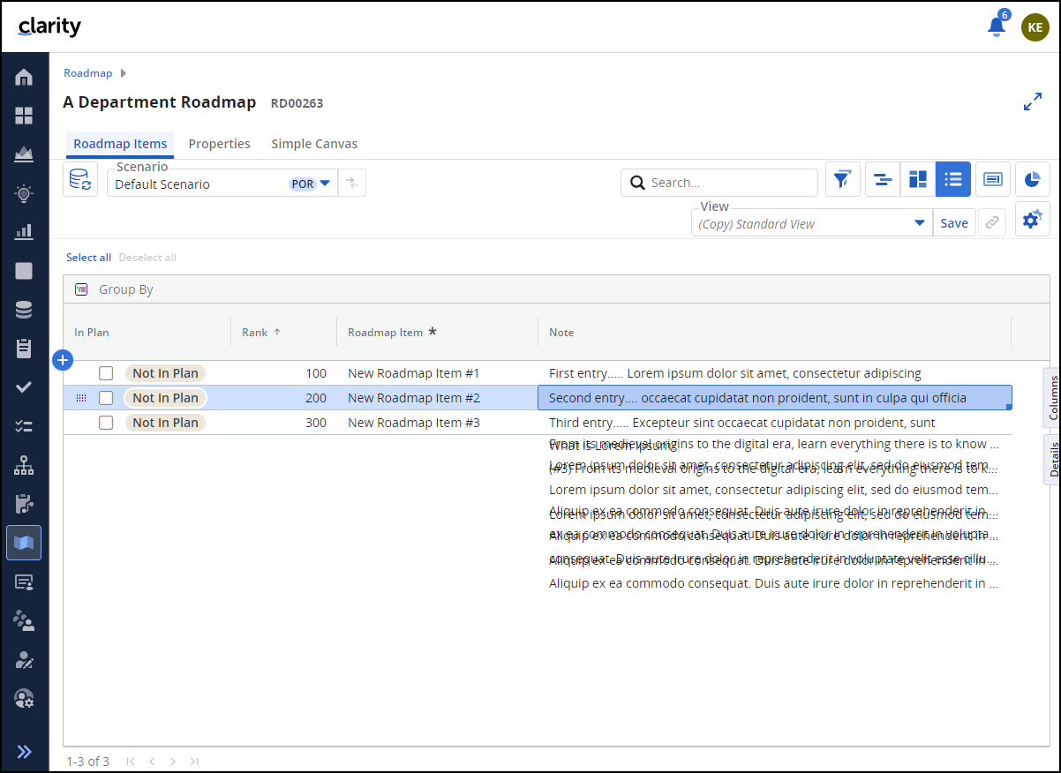Check the box for New Roadmap Item #1
Screen dimensions: 1061x773
(x=106, y=373)
